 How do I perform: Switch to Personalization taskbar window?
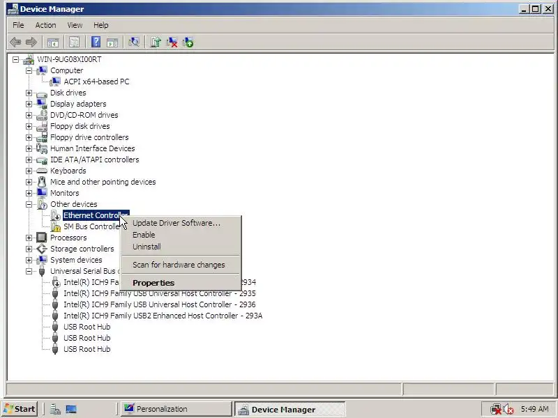click(x=176, y=409)
